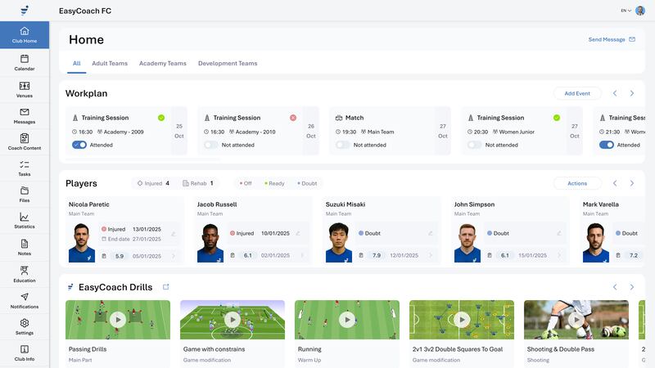Open Education sidebar section

pos(25,274)
